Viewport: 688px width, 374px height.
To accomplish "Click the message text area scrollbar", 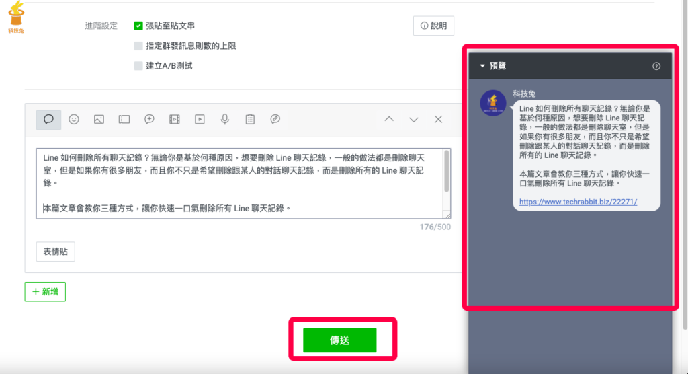I will (447, 172).
